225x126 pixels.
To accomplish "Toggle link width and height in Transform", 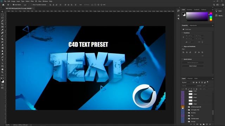I will pos(183,37).
